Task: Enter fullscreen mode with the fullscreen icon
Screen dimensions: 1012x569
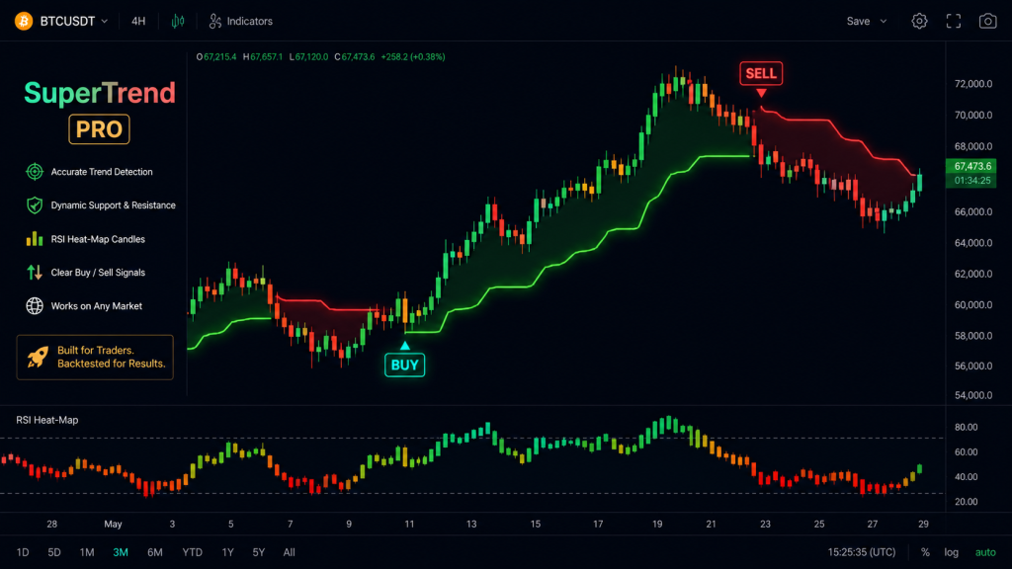Action: (x=954, y=22)
